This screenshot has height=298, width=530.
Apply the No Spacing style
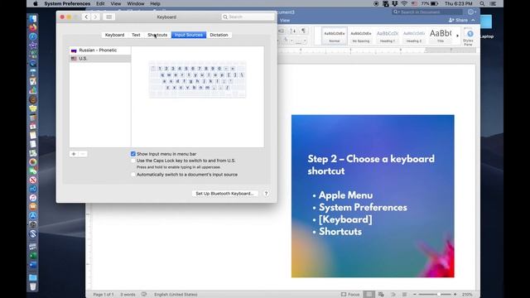[361, 36]
